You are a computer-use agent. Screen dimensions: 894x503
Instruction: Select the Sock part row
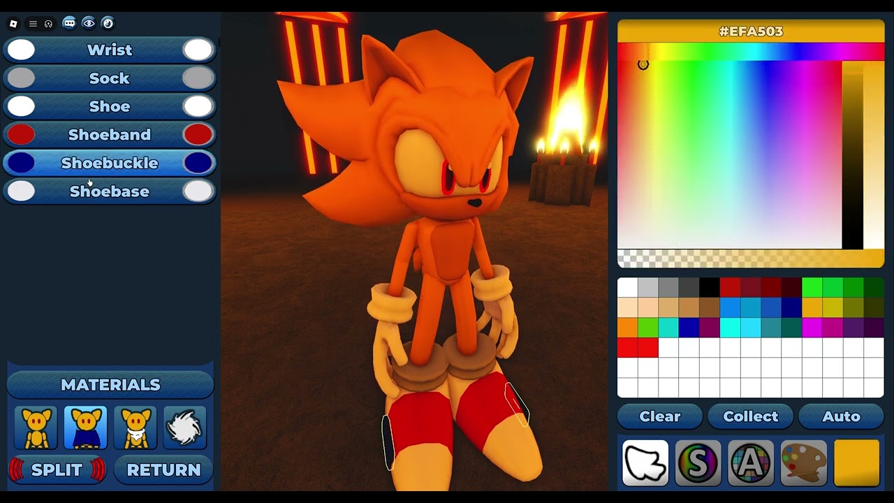[110, 78]
